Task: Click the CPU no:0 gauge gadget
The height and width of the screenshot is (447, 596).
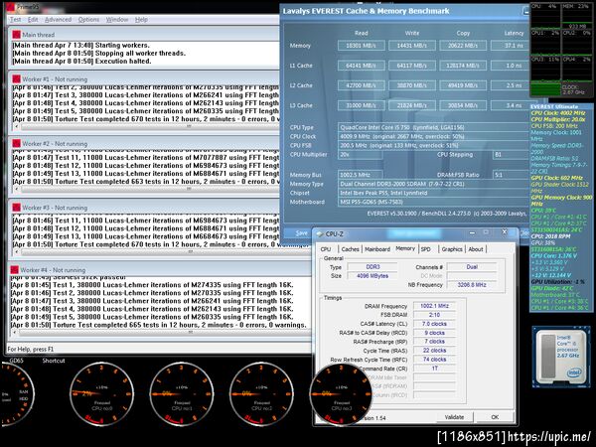Action: click(101, 393)
